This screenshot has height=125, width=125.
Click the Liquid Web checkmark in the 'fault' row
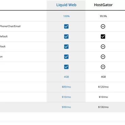click(x=66, y=47)
